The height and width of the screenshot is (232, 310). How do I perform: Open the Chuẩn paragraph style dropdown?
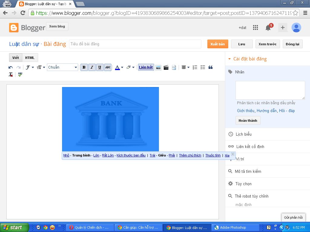point(63,67)
